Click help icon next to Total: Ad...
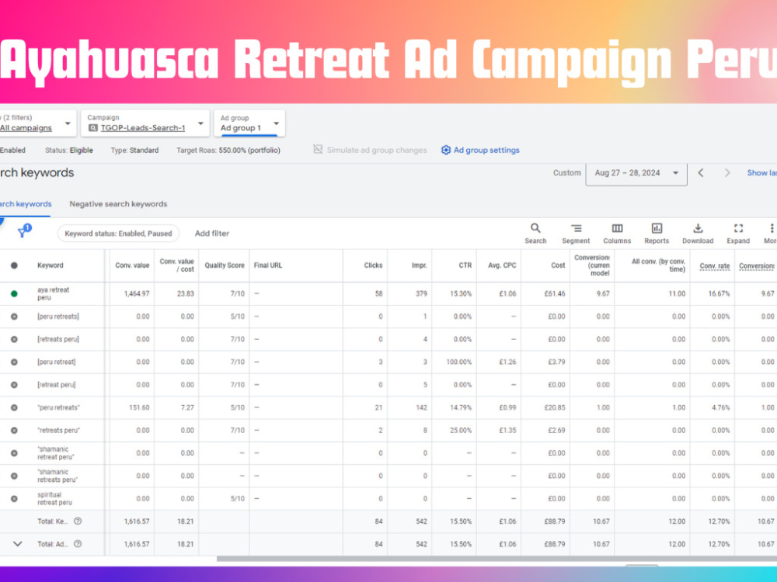This screenshot has width=777, height=582. click(78, 544)
